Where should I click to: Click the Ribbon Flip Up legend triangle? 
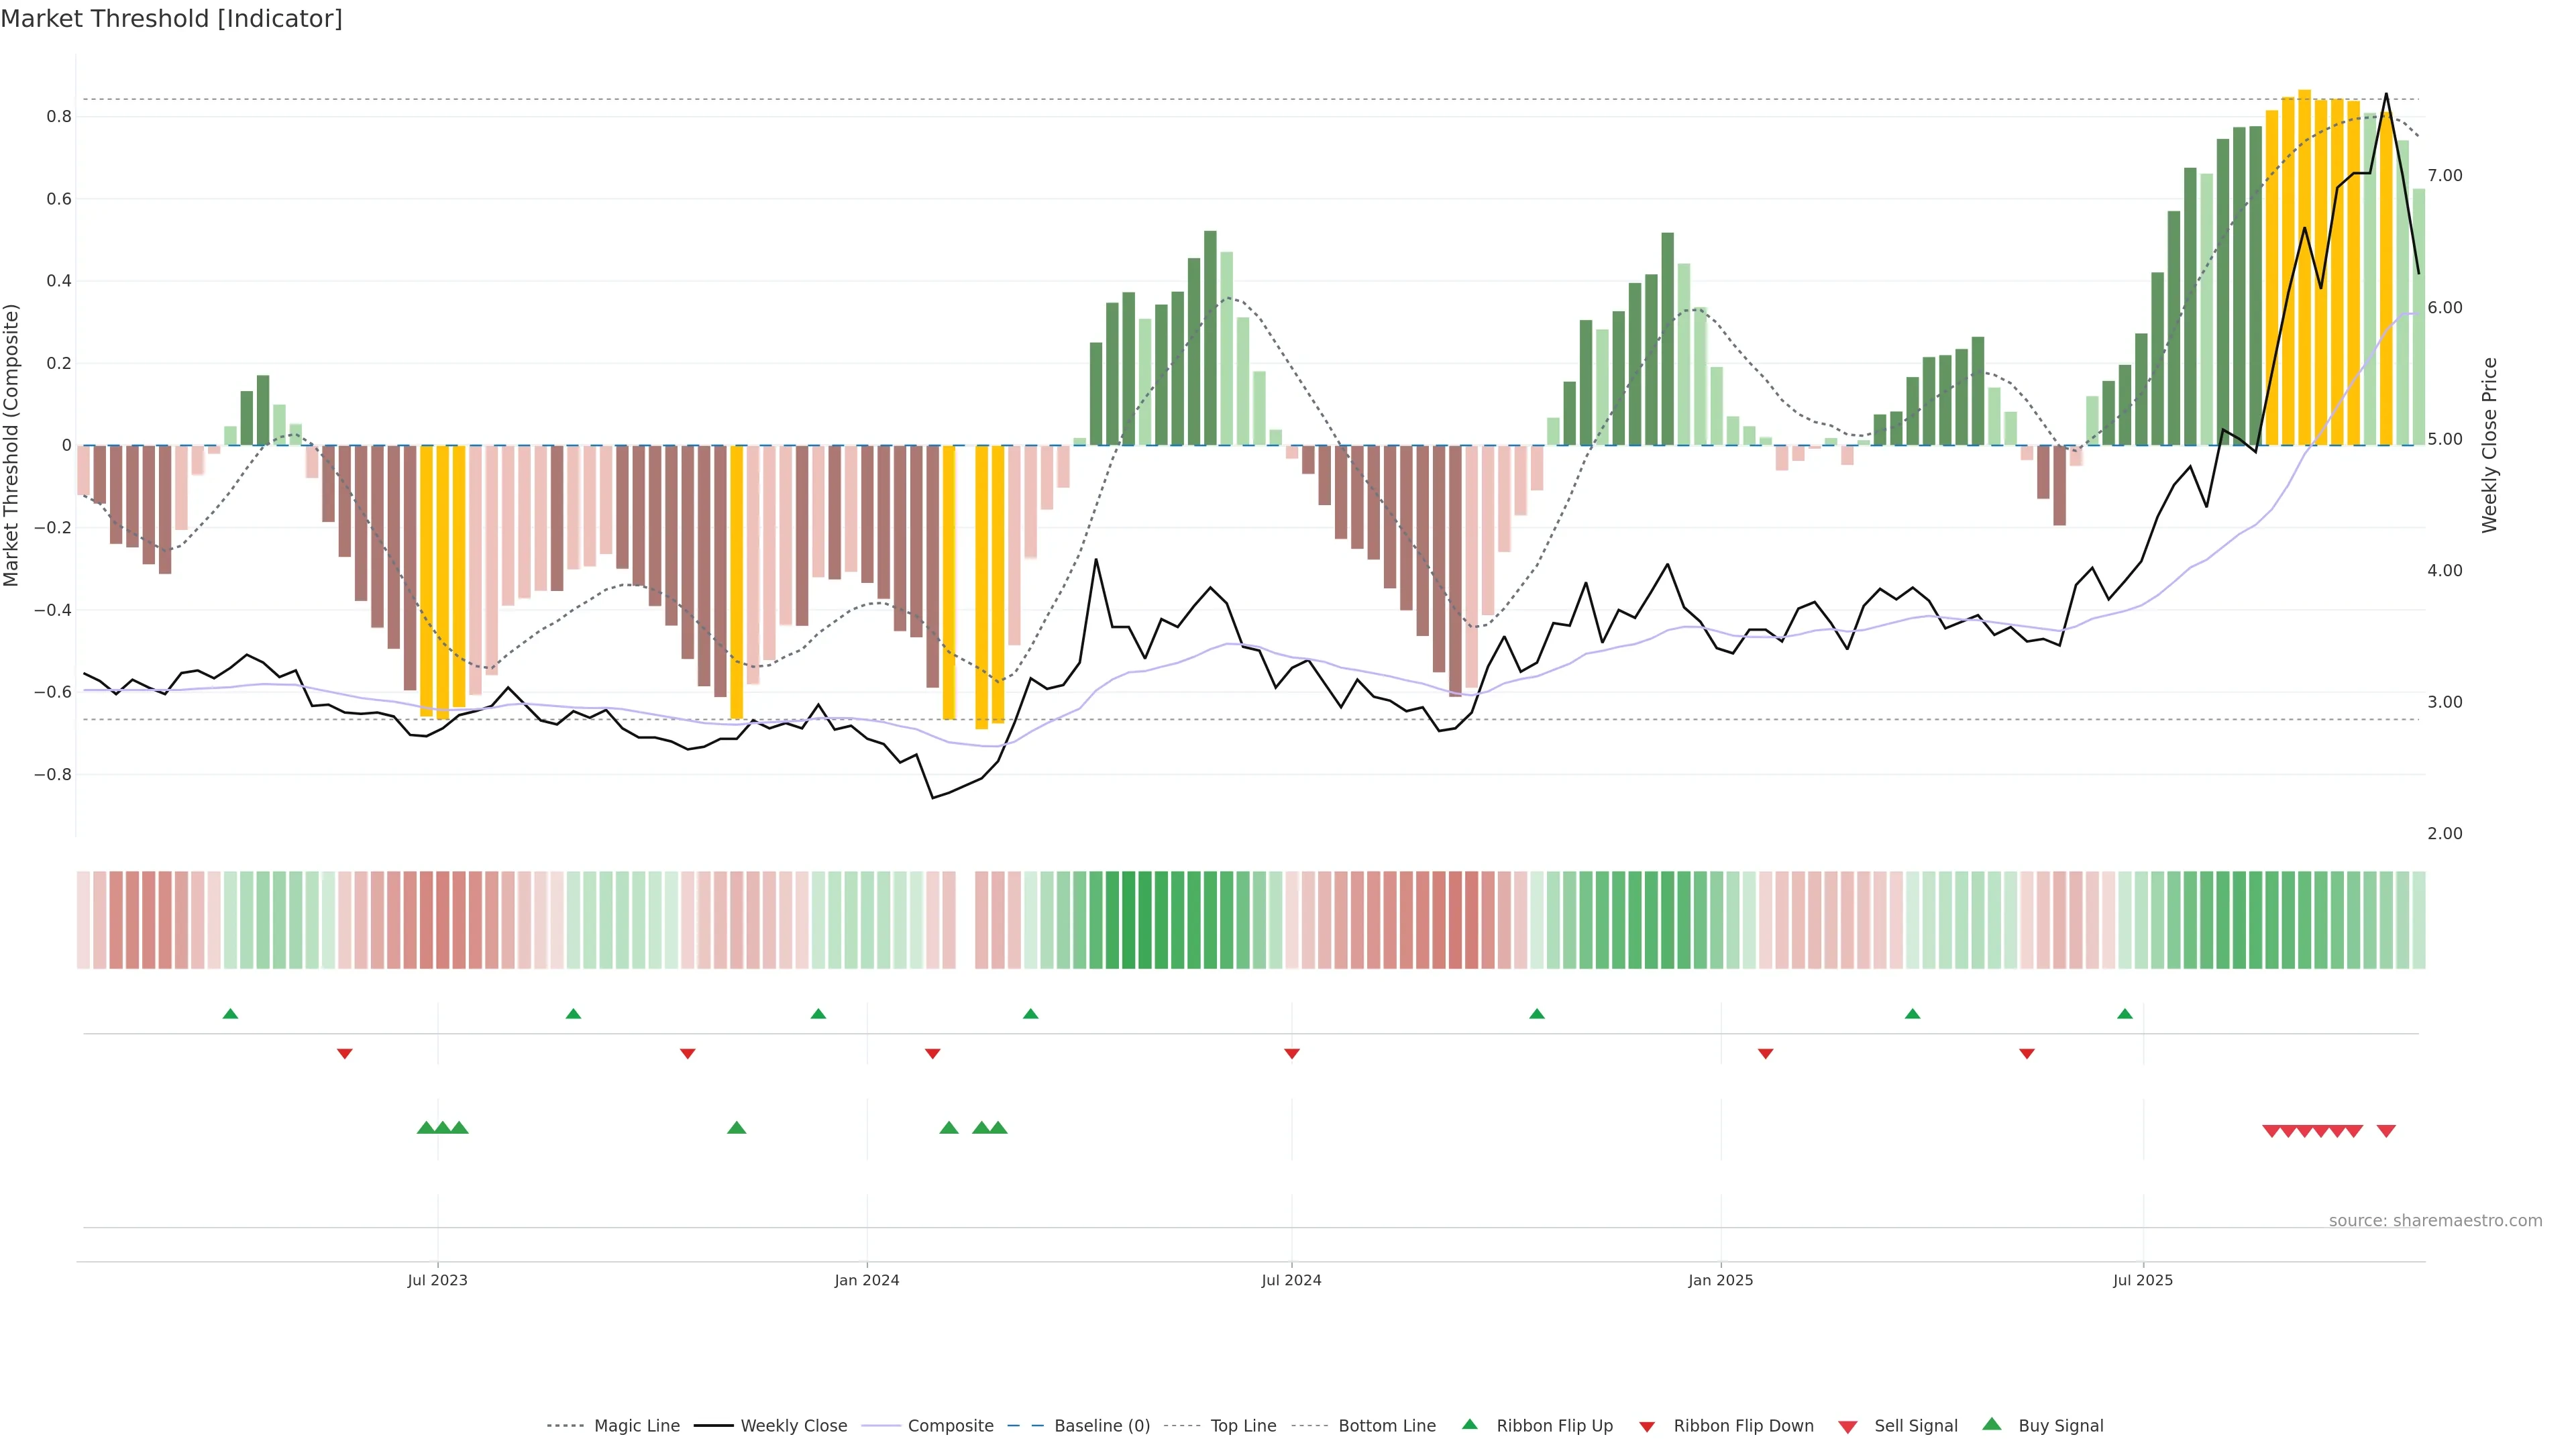point(1469,1424)
